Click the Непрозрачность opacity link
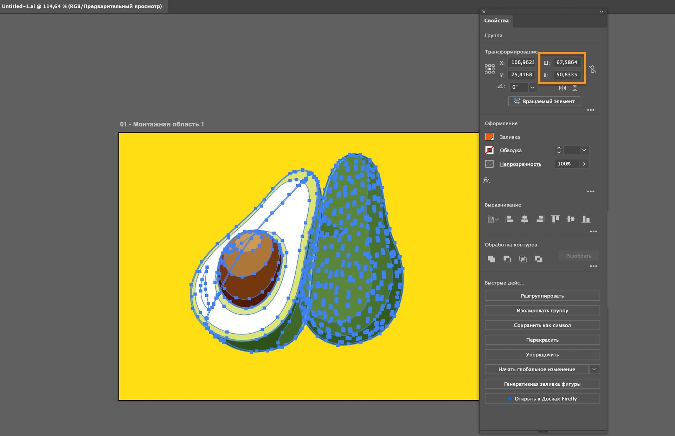This screenshot has height=436, width=675. 520,164
